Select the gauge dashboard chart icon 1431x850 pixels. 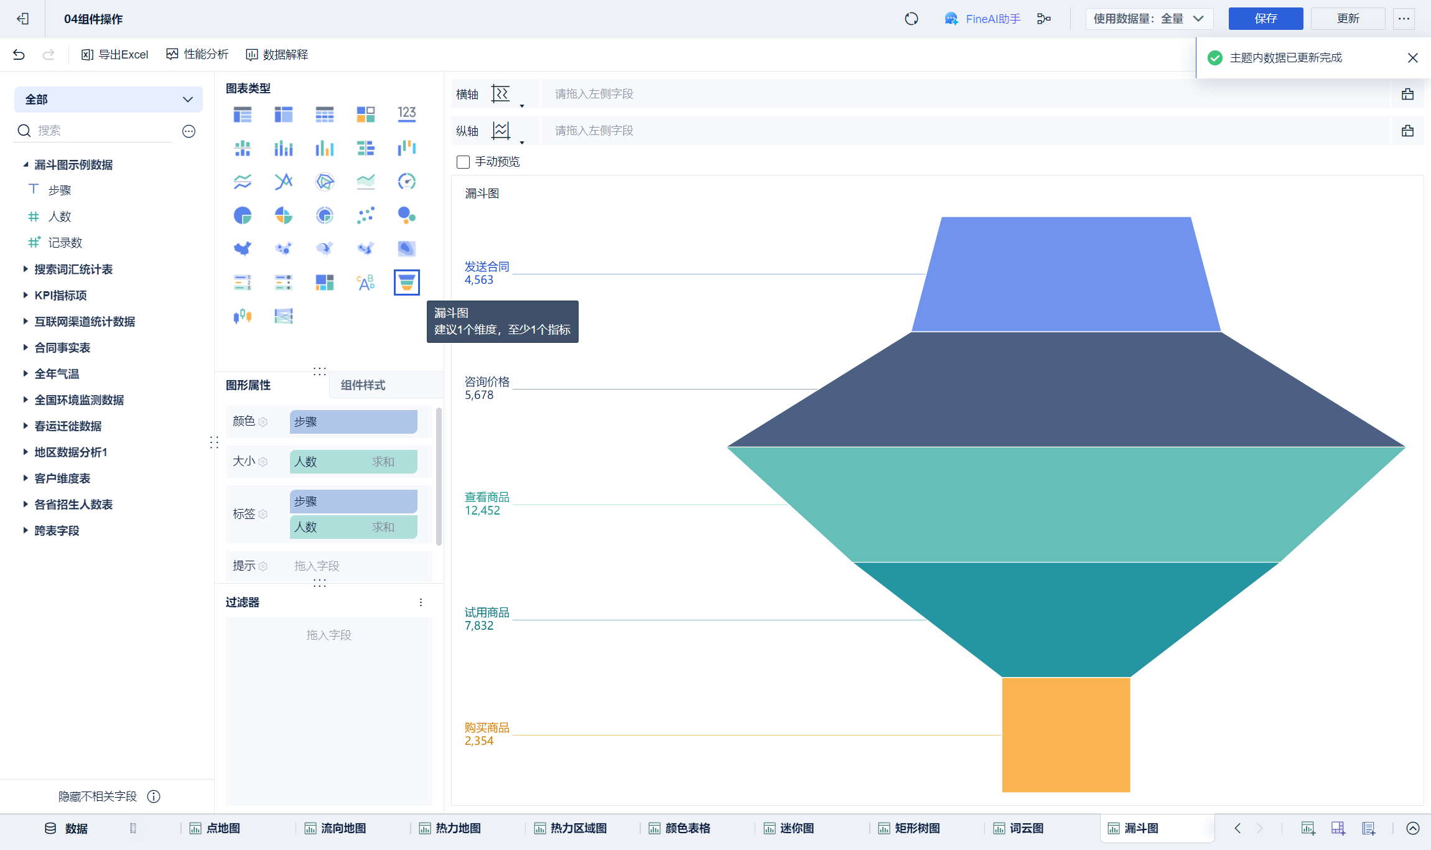coord(406,182)
